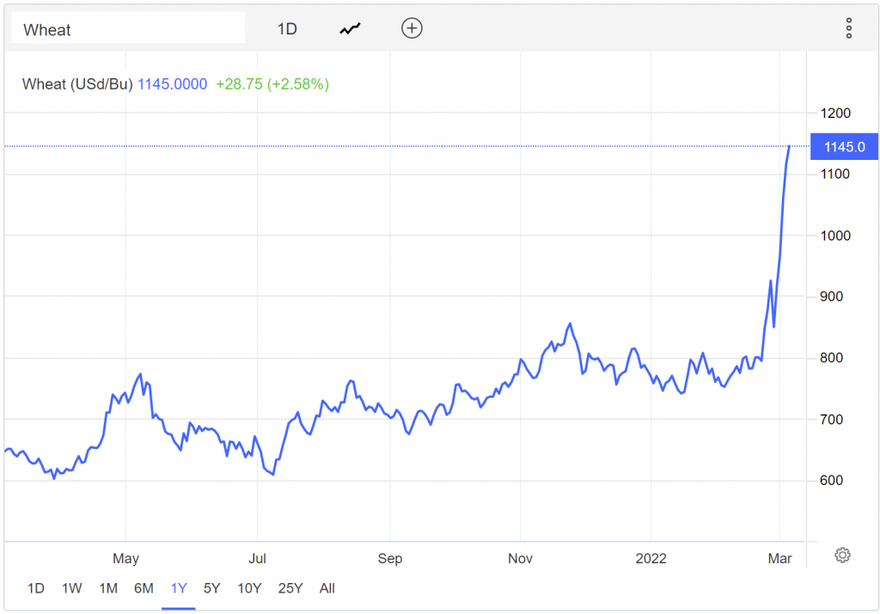Click the 800 price axis label
Viewport: 880px width, 614px height.
[831, 358]
